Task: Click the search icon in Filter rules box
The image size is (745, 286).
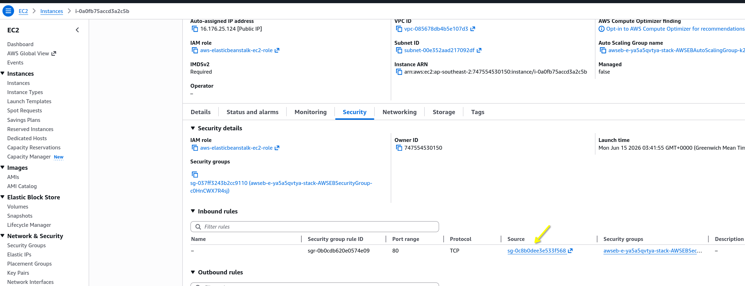Action: [198, 227]
